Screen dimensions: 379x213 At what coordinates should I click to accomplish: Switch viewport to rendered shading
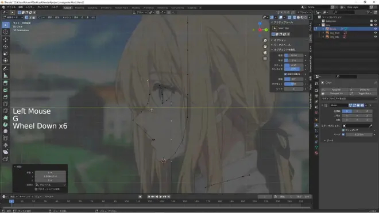click(305, 17)
